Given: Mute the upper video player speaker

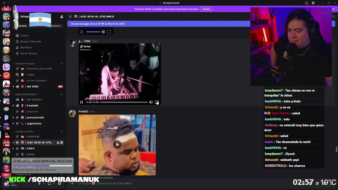Looking at the screenshot, I should pyautogui.click(x=103, y=32).
